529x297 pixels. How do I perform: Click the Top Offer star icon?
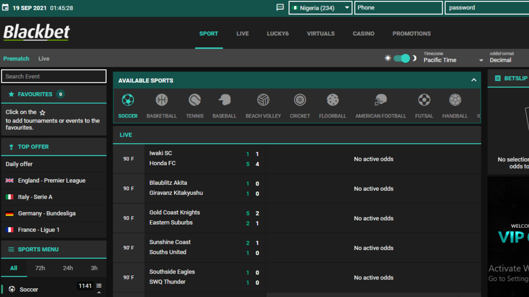click(x=11, y=147)
